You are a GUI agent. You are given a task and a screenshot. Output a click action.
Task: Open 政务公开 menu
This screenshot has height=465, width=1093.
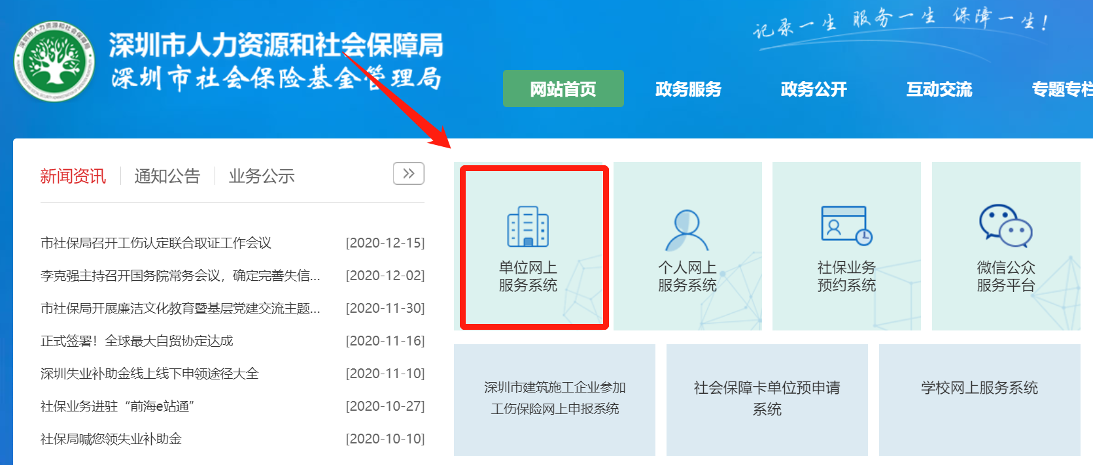pyautogui.click(x=814, y=89)
